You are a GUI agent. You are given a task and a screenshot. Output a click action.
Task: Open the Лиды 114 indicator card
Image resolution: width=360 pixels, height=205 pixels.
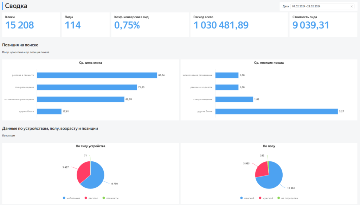(x=85, y=25)
